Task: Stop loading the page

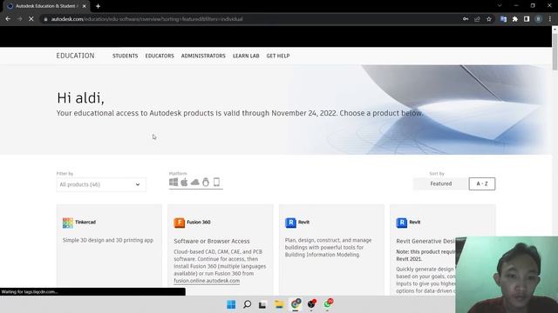Action: 31,19
